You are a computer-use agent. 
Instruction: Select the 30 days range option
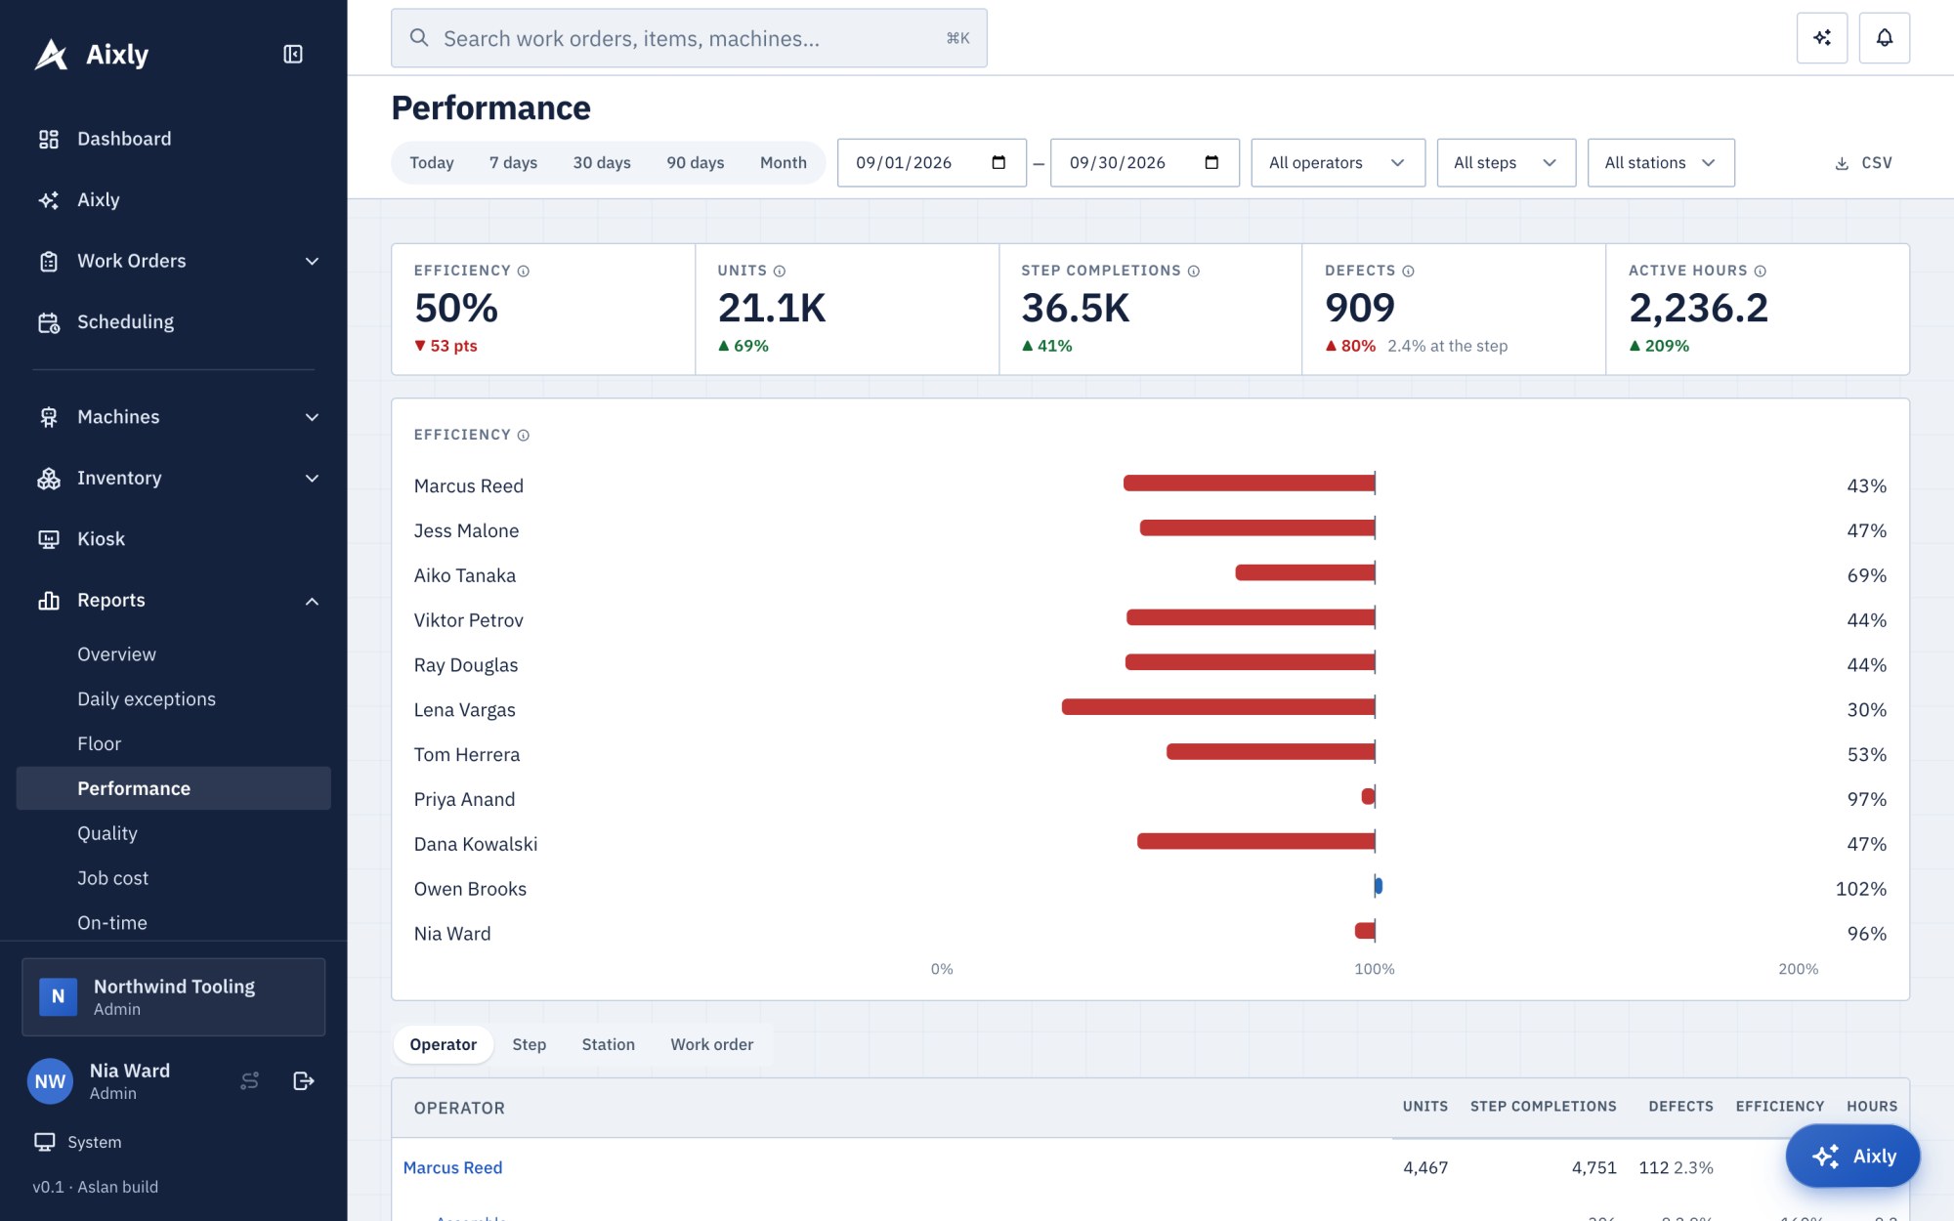pyautogui.click(x=602, y=162)
